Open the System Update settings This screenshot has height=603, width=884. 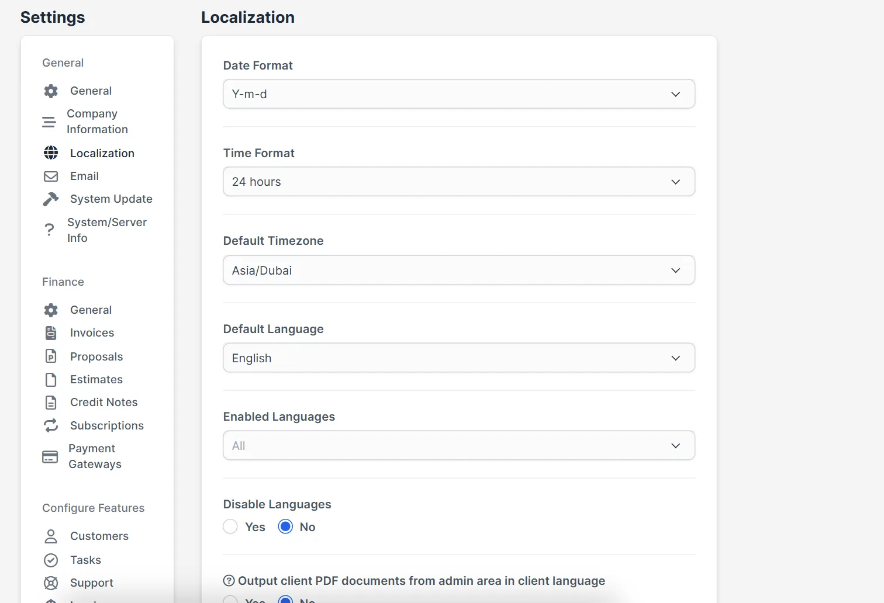point(111,199)
